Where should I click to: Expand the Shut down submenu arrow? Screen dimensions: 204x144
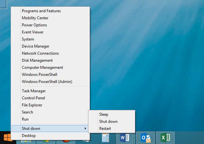click(85, 129)
